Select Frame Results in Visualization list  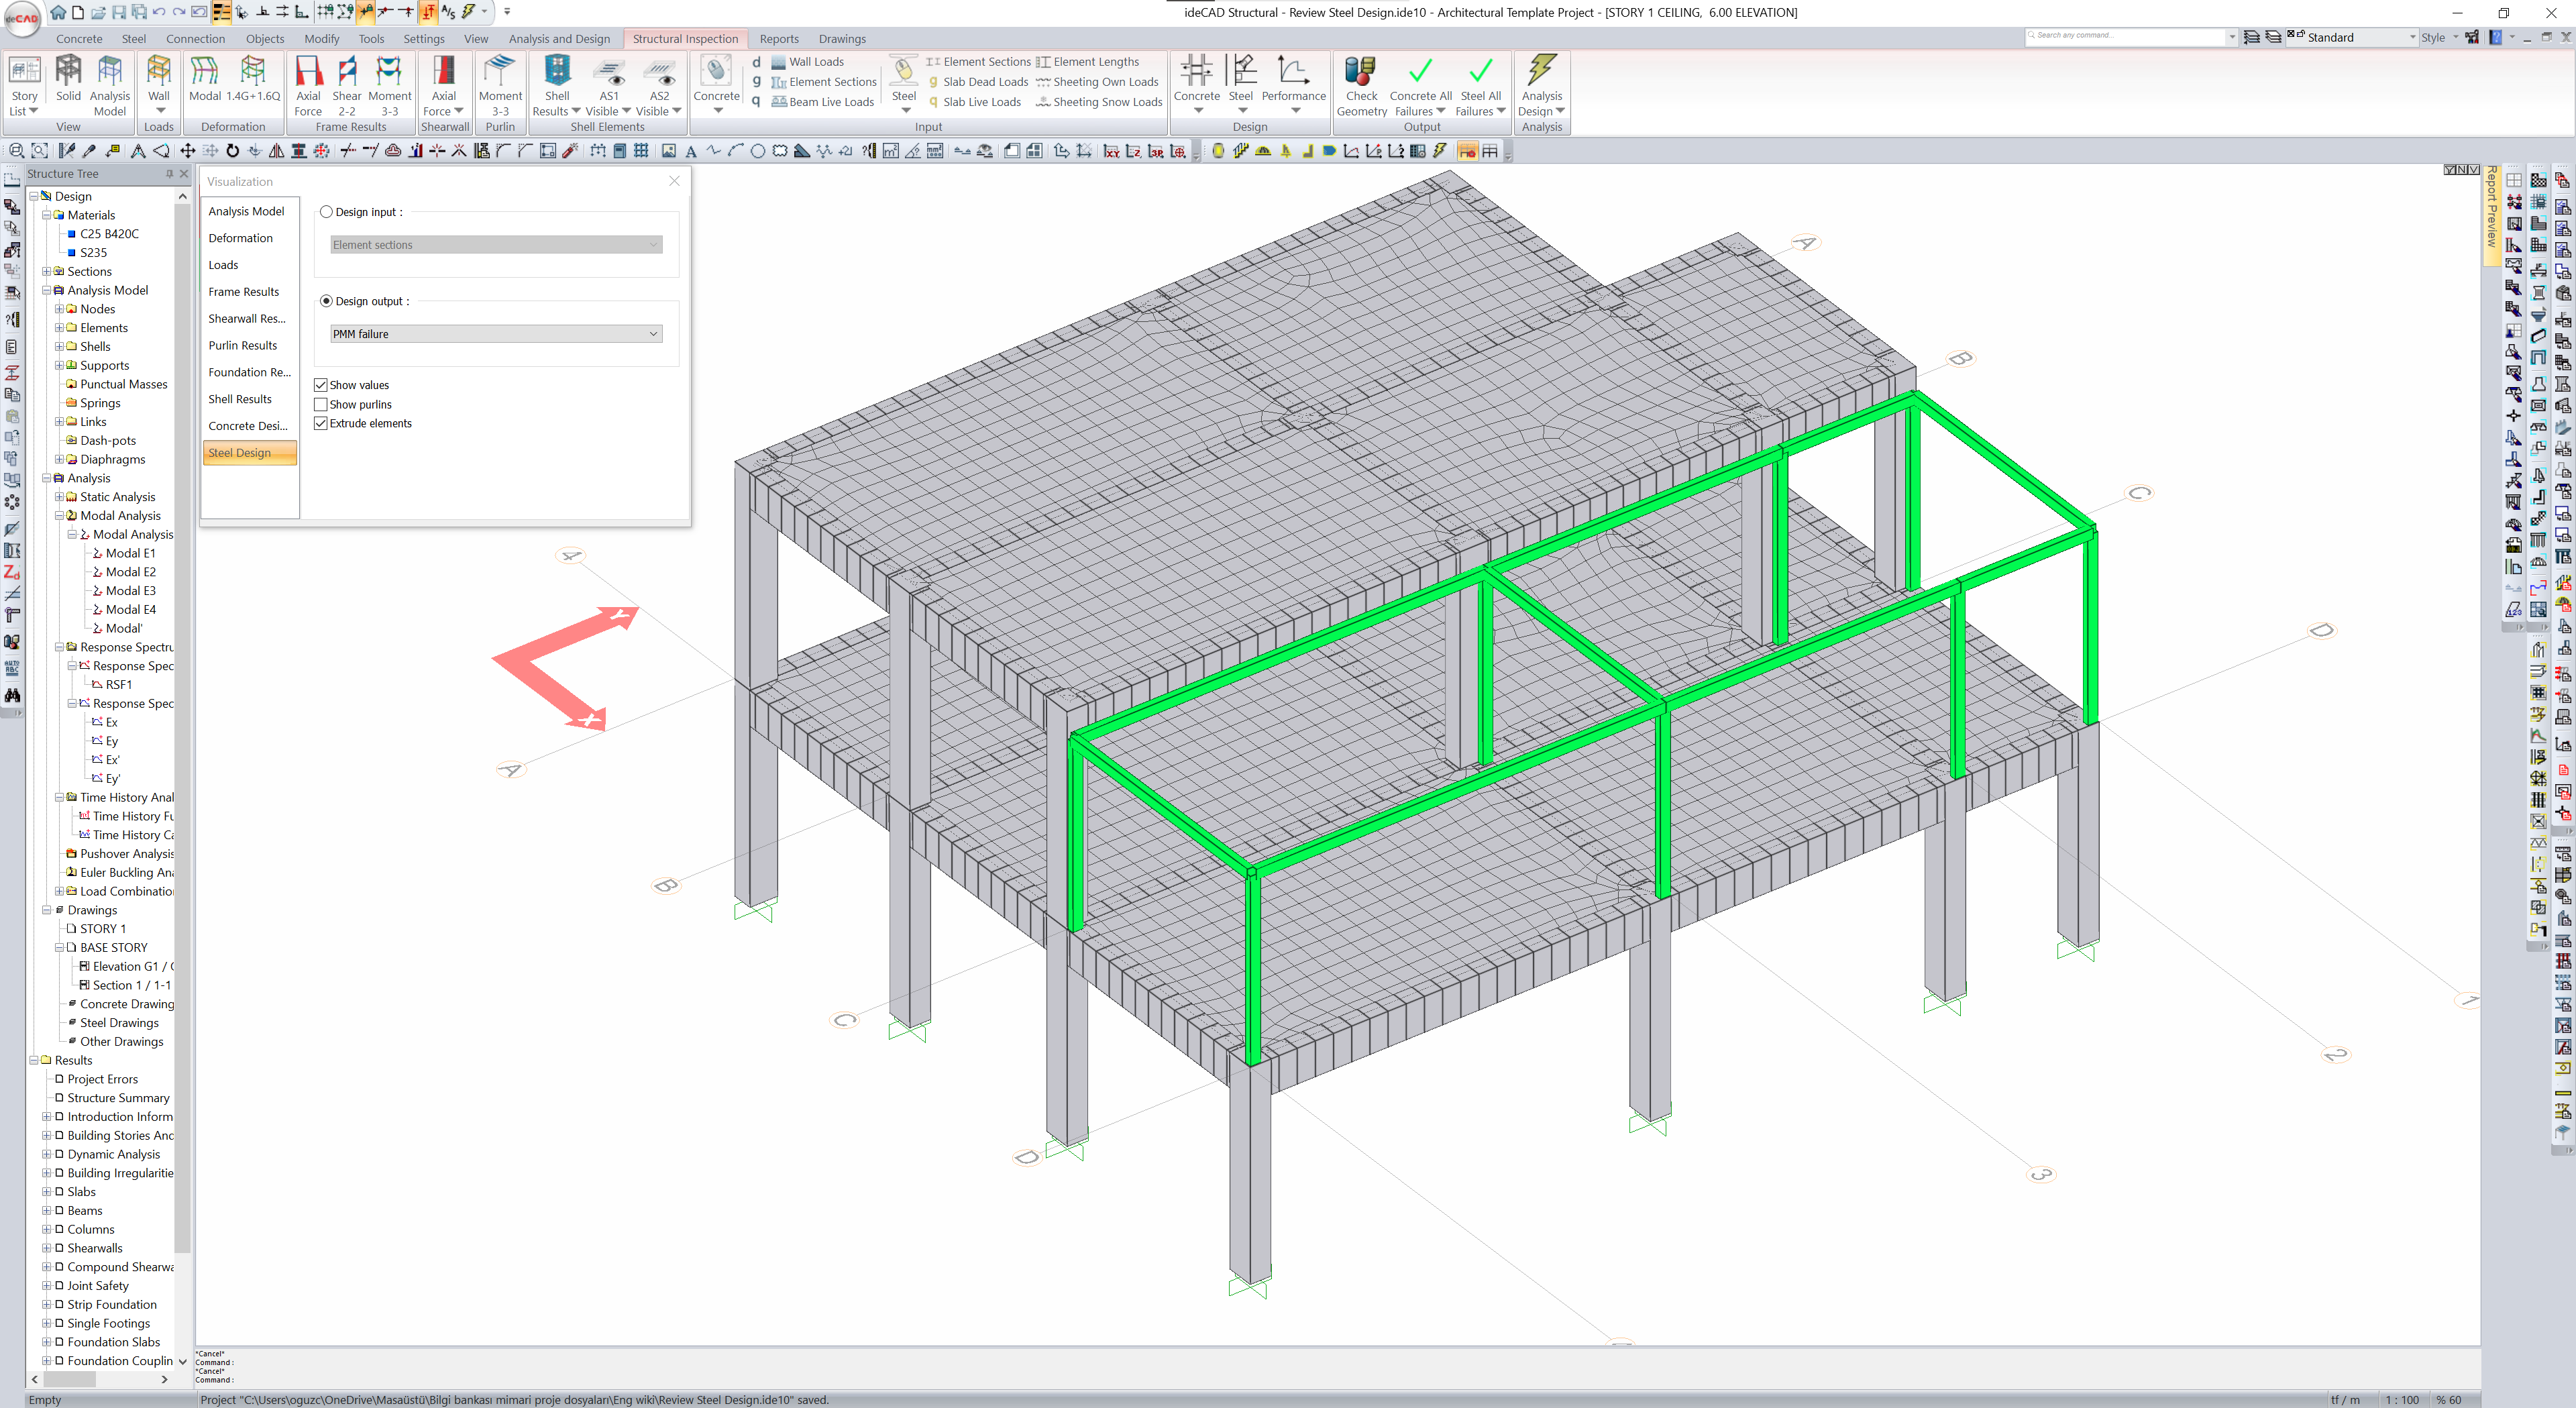(243, 292)
